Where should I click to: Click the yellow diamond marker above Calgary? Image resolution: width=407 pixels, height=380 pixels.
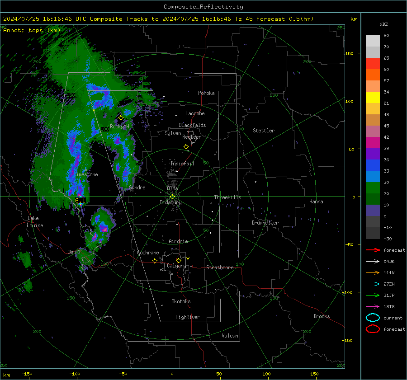pos(179,260)
